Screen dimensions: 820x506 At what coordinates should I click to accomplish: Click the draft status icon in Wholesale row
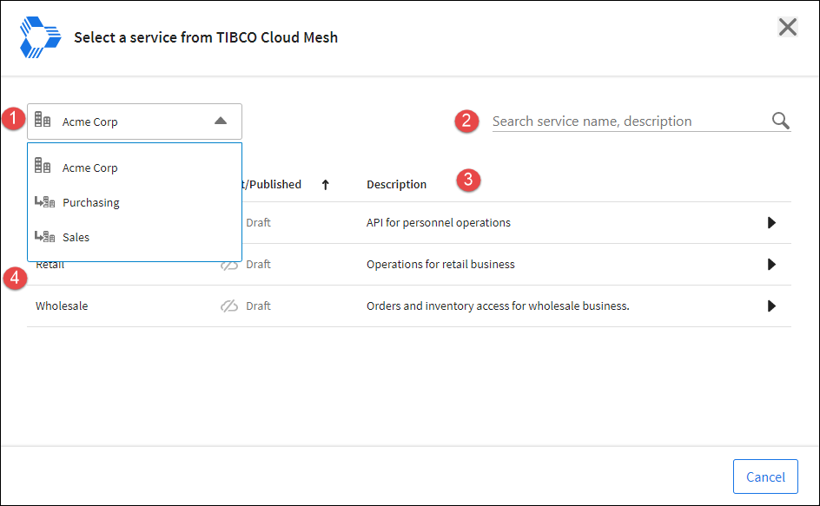point(229,306)
